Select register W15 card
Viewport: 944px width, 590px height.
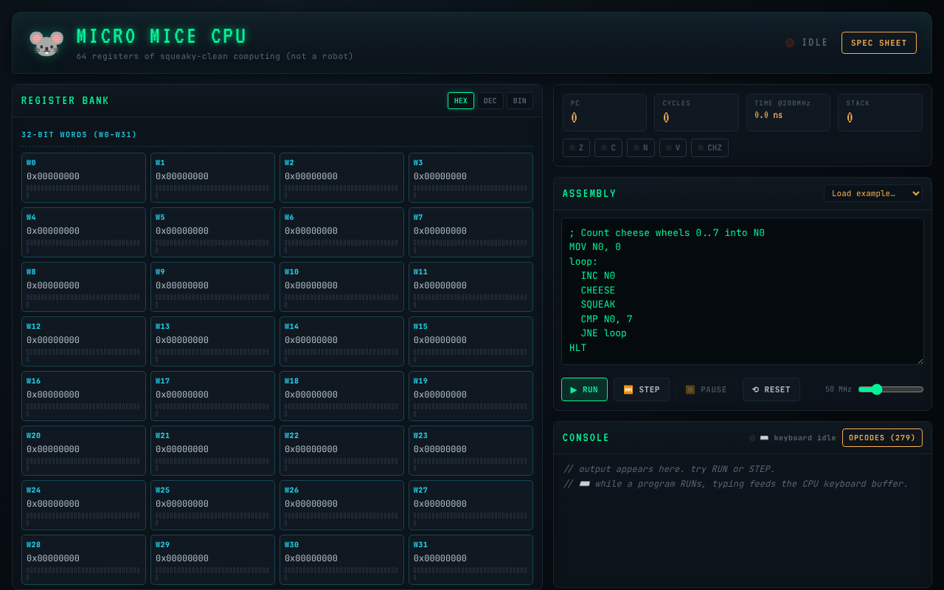[x=471, y=341]
